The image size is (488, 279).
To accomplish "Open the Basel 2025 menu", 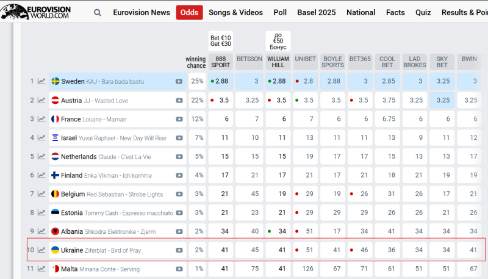I will click(317, 12).
